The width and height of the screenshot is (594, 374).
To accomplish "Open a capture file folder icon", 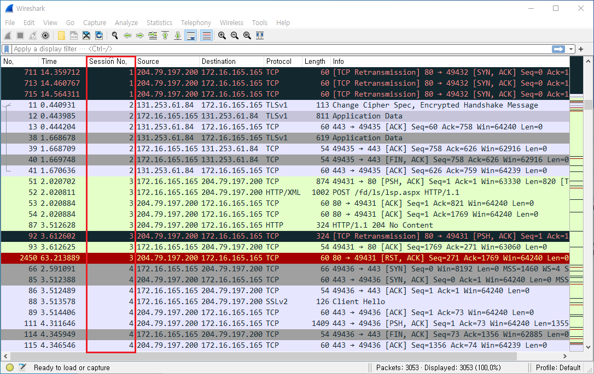I will click(61, 35).
